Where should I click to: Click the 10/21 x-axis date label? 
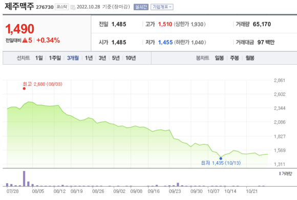252,191
